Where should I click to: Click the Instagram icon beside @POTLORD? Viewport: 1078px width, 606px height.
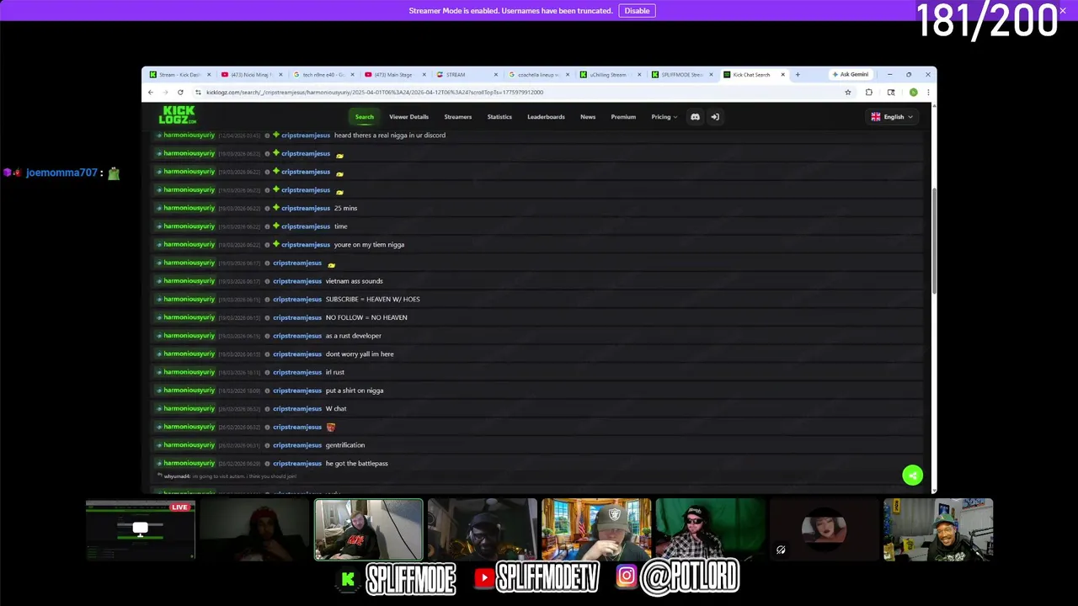(x=626, y=577)
